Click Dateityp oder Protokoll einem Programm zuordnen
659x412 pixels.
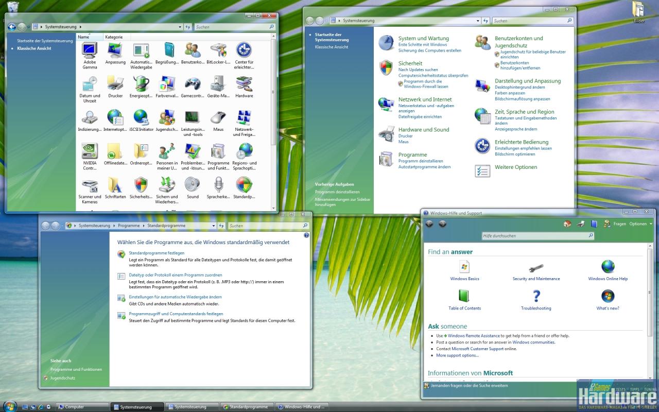click(176, 275)
